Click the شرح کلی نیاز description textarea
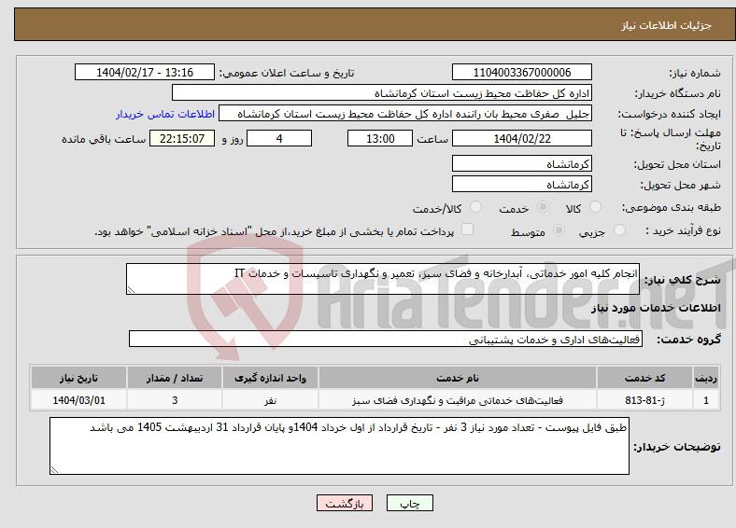The height and width of the screenshot is (528, 736). point(383,279)
